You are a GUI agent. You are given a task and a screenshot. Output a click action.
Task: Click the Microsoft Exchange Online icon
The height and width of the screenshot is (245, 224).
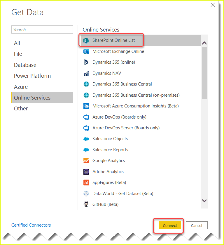tap(86, 51)
